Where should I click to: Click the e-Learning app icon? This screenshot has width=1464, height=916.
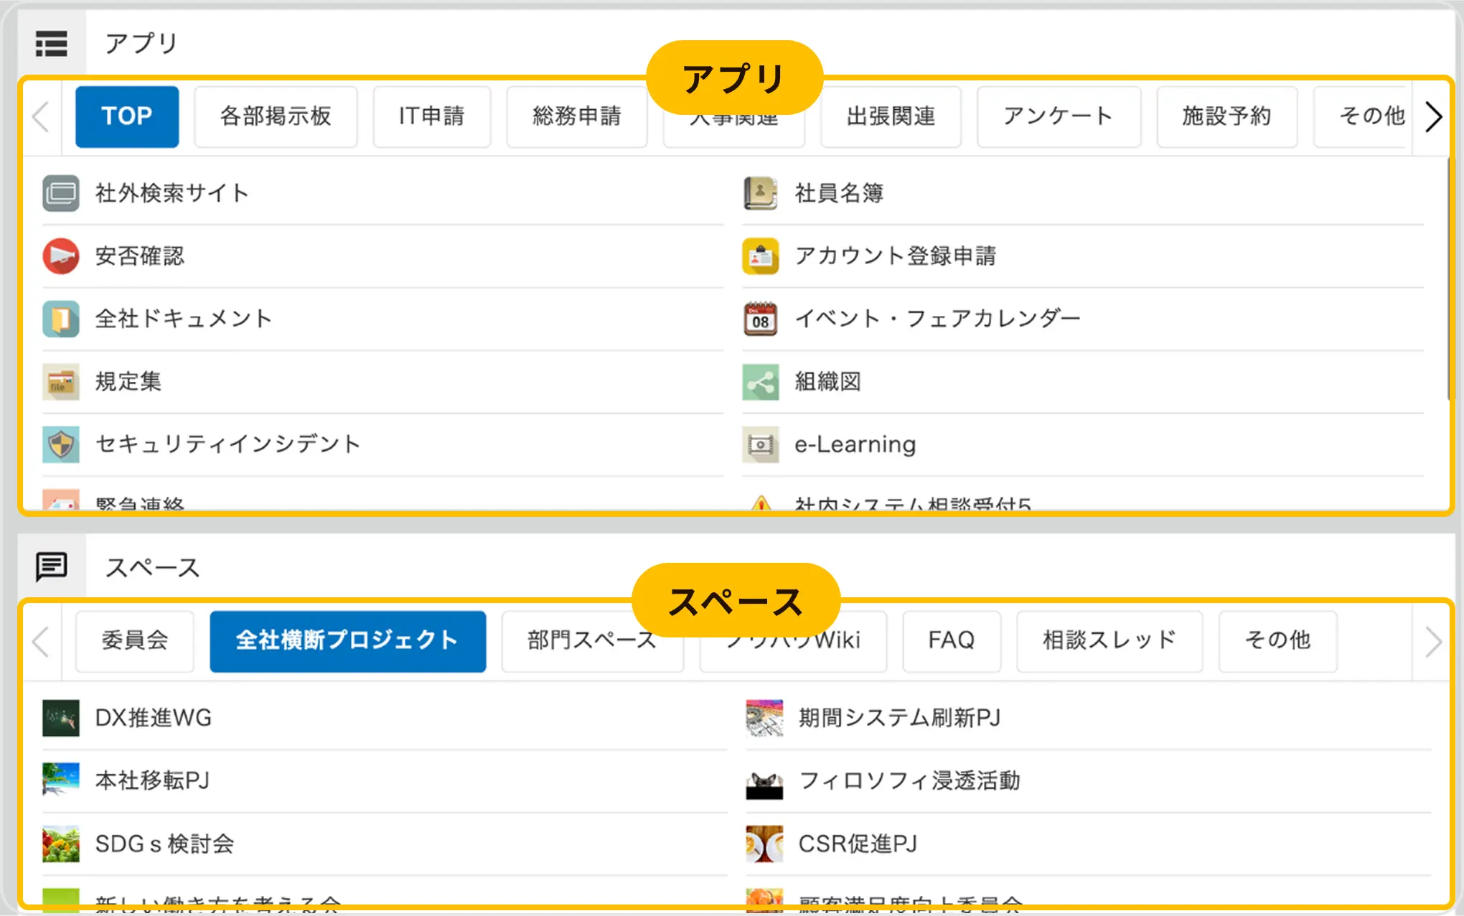tap(761, 445)
